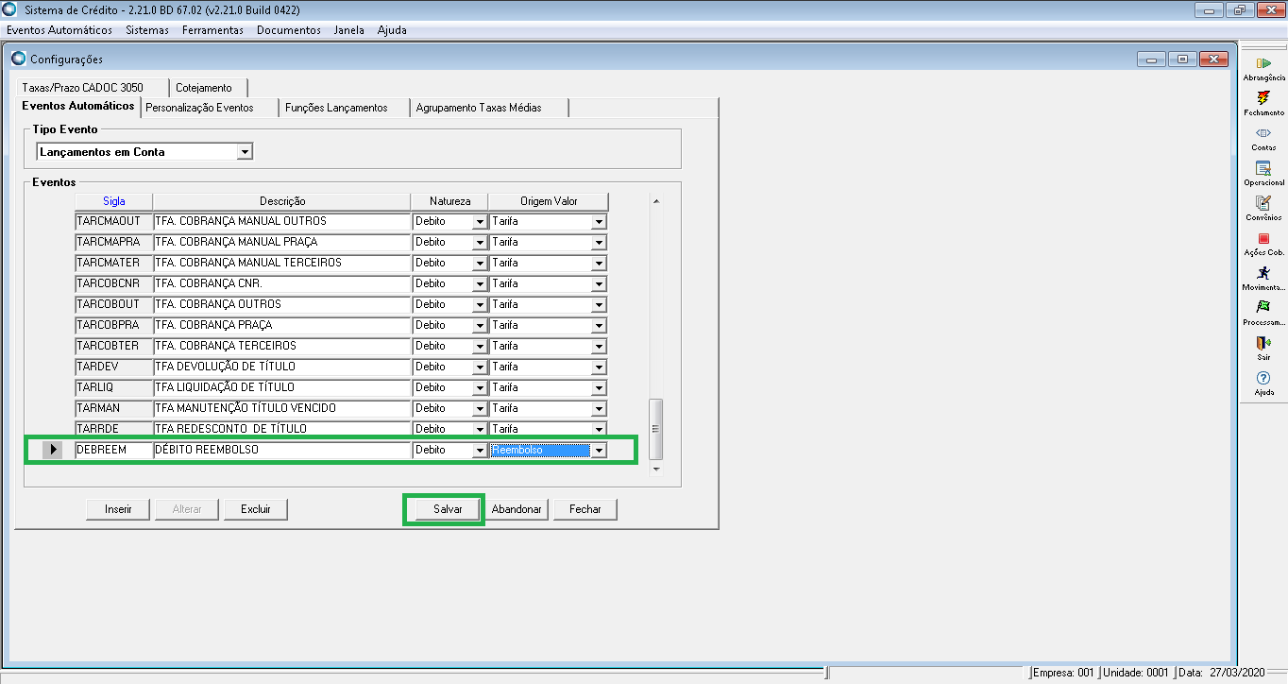Select the Eventos Automáticos tab
Viewport: 1288px width, 684px height.
point(78,106)
